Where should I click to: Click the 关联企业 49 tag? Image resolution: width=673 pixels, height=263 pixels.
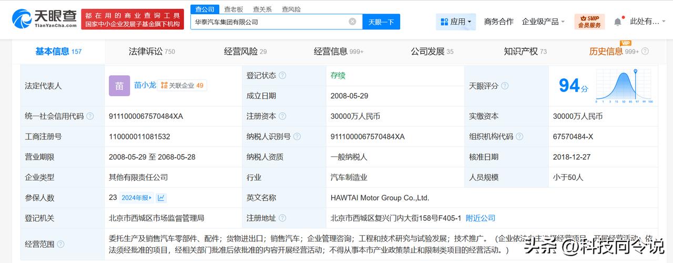click(182, 85)
